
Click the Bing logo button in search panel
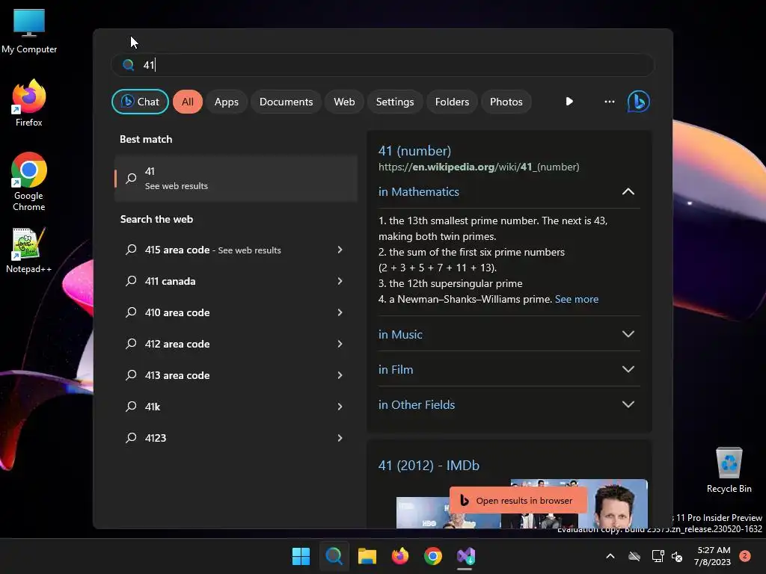[x=638, y=102]
